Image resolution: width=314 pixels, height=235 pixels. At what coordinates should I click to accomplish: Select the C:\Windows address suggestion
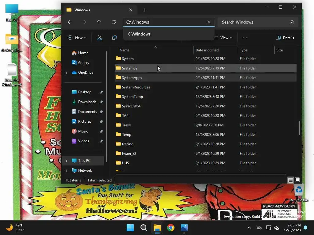pyautogui.click(x=169, y=34)
